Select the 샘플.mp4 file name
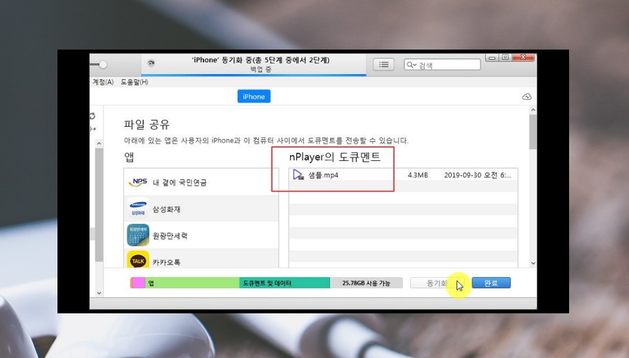Screen dimensions: 629x358 (323, 175)
